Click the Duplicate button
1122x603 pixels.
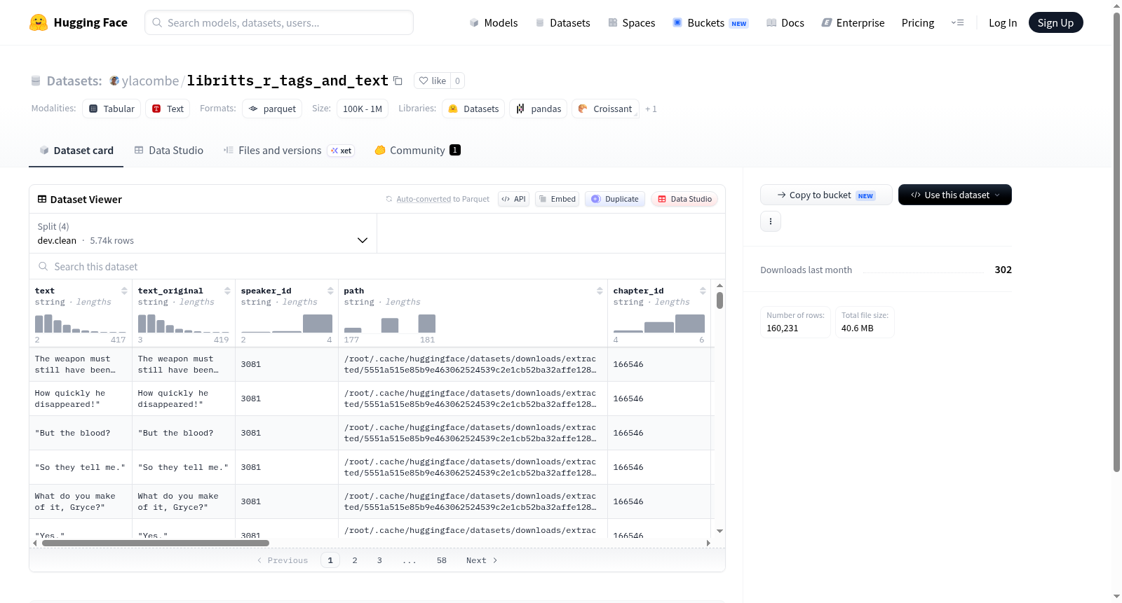click(615, 199)
